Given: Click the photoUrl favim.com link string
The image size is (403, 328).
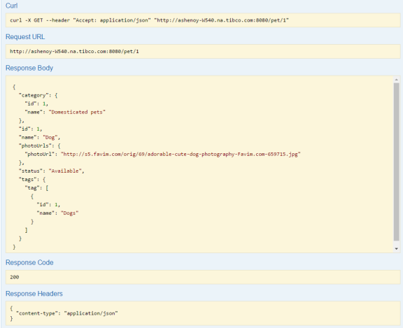Looking at the screenshot, I should coord(181,154).
